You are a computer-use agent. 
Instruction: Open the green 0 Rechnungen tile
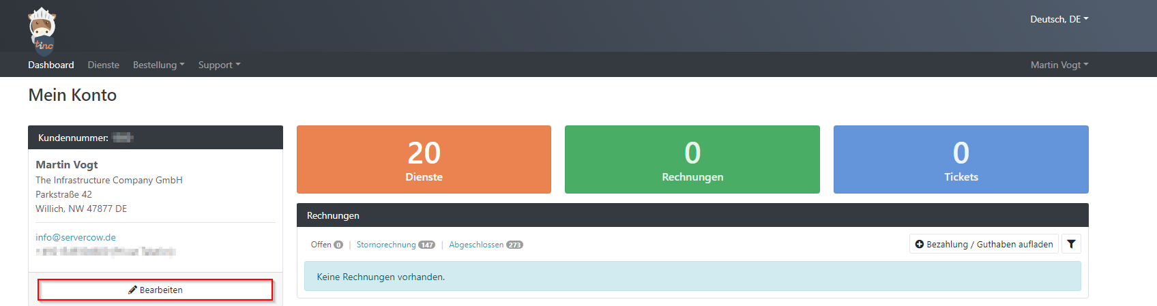click(x=692, y=159)
